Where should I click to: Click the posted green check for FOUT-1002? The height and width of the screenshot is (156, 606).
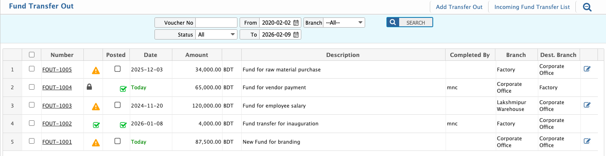coord(123,125)
